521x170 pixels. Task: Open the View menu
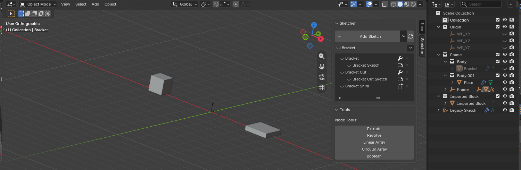tap(65, 4)
